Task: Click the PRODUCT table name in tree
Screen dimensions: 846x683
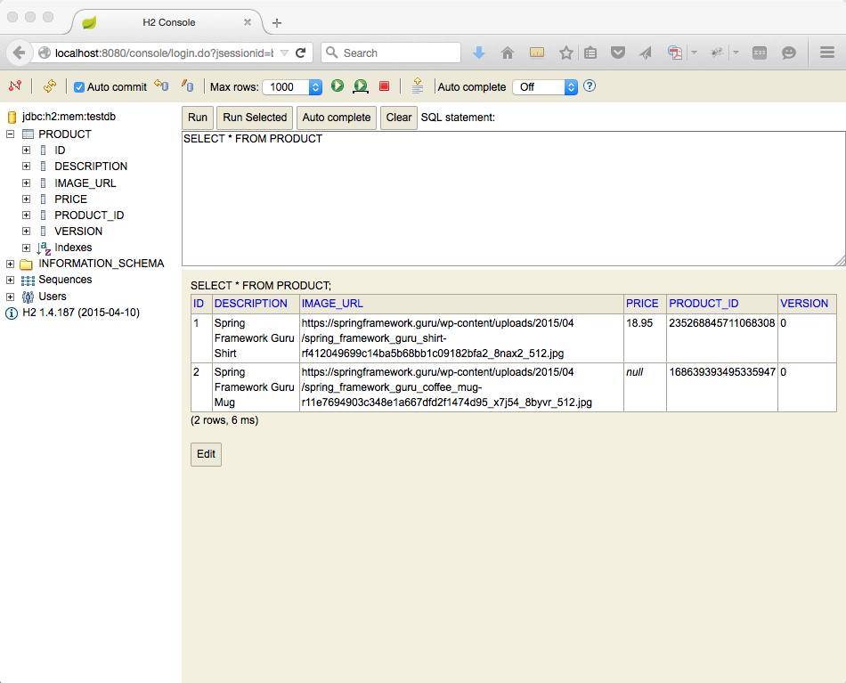Action: (65, 134)
